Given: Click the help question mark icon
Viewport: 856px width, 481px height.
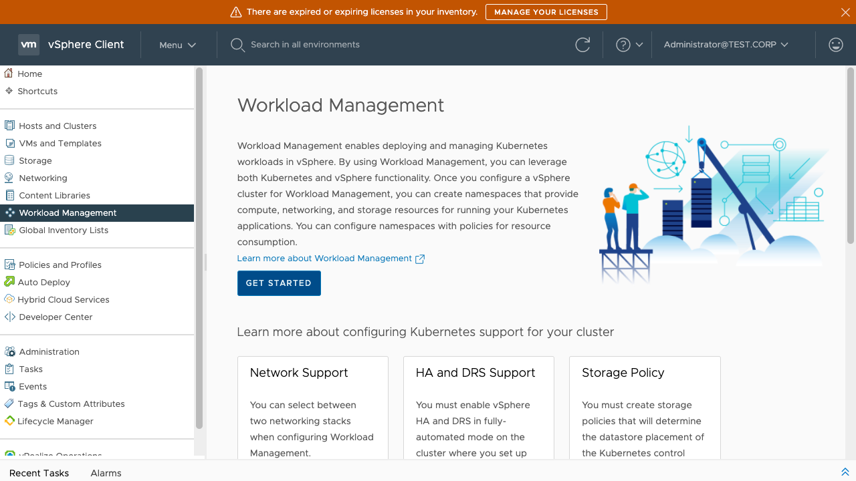Looking at the screenshot, I should [623, 45].
